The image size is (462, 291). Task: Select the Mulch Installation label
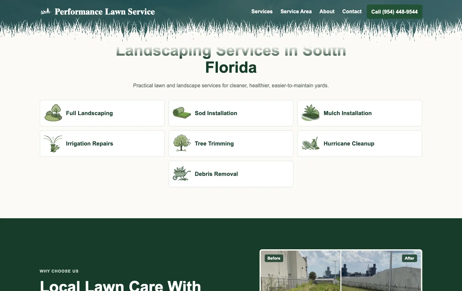click(x=348, y=113)
